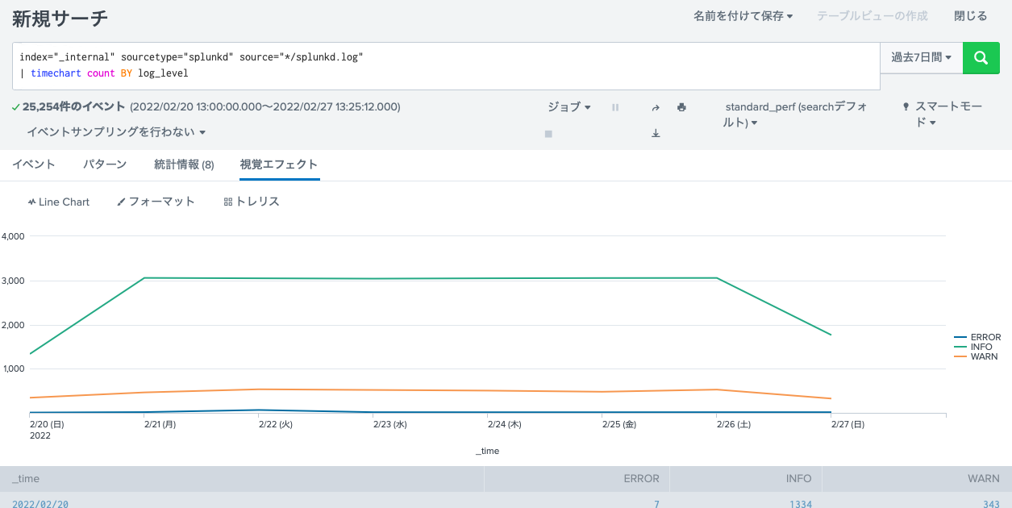The image size is (1012, 508).
Task: Export the search results via download icon
Action: 656,133
